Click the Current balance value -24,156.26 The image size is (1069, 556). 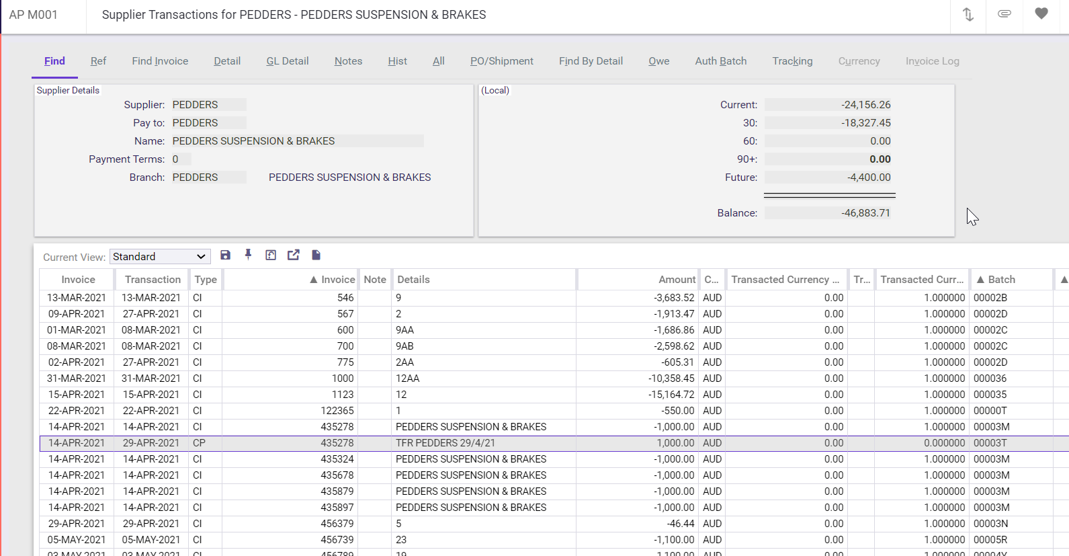[x=829, y=105]
